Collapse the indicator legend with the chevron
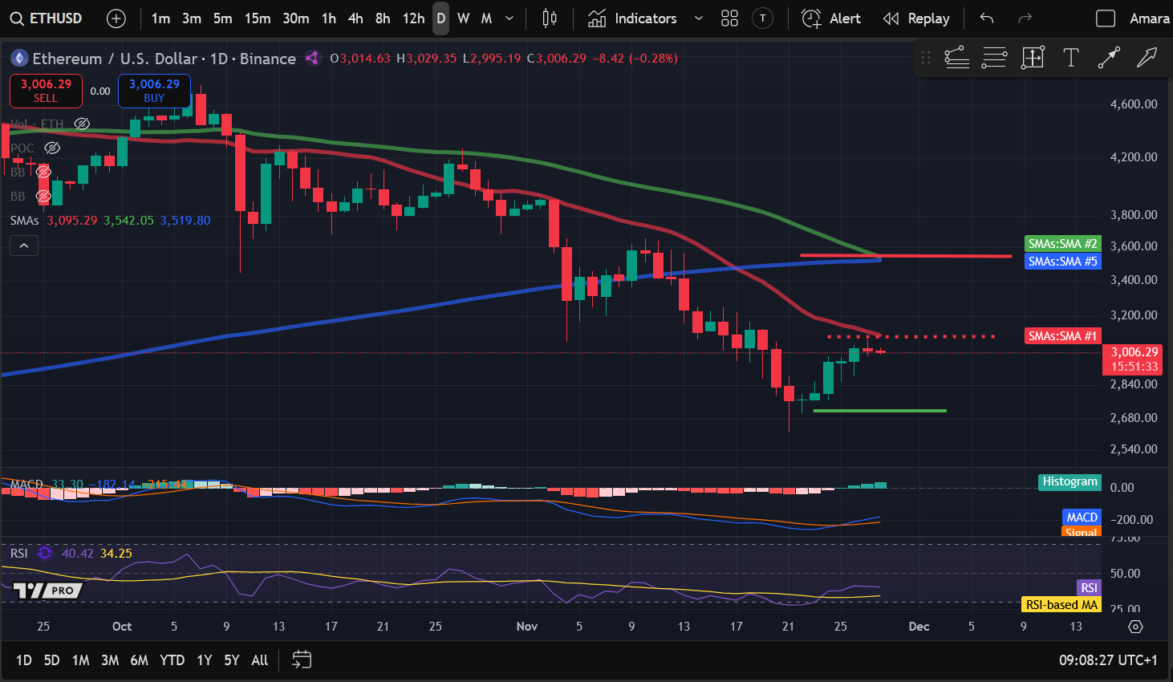 point(23,246)
